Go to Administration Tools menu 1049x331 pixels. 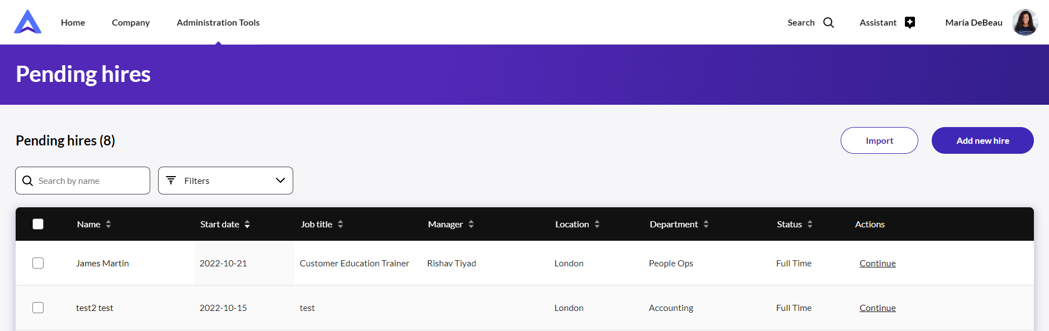pos(218,23)
